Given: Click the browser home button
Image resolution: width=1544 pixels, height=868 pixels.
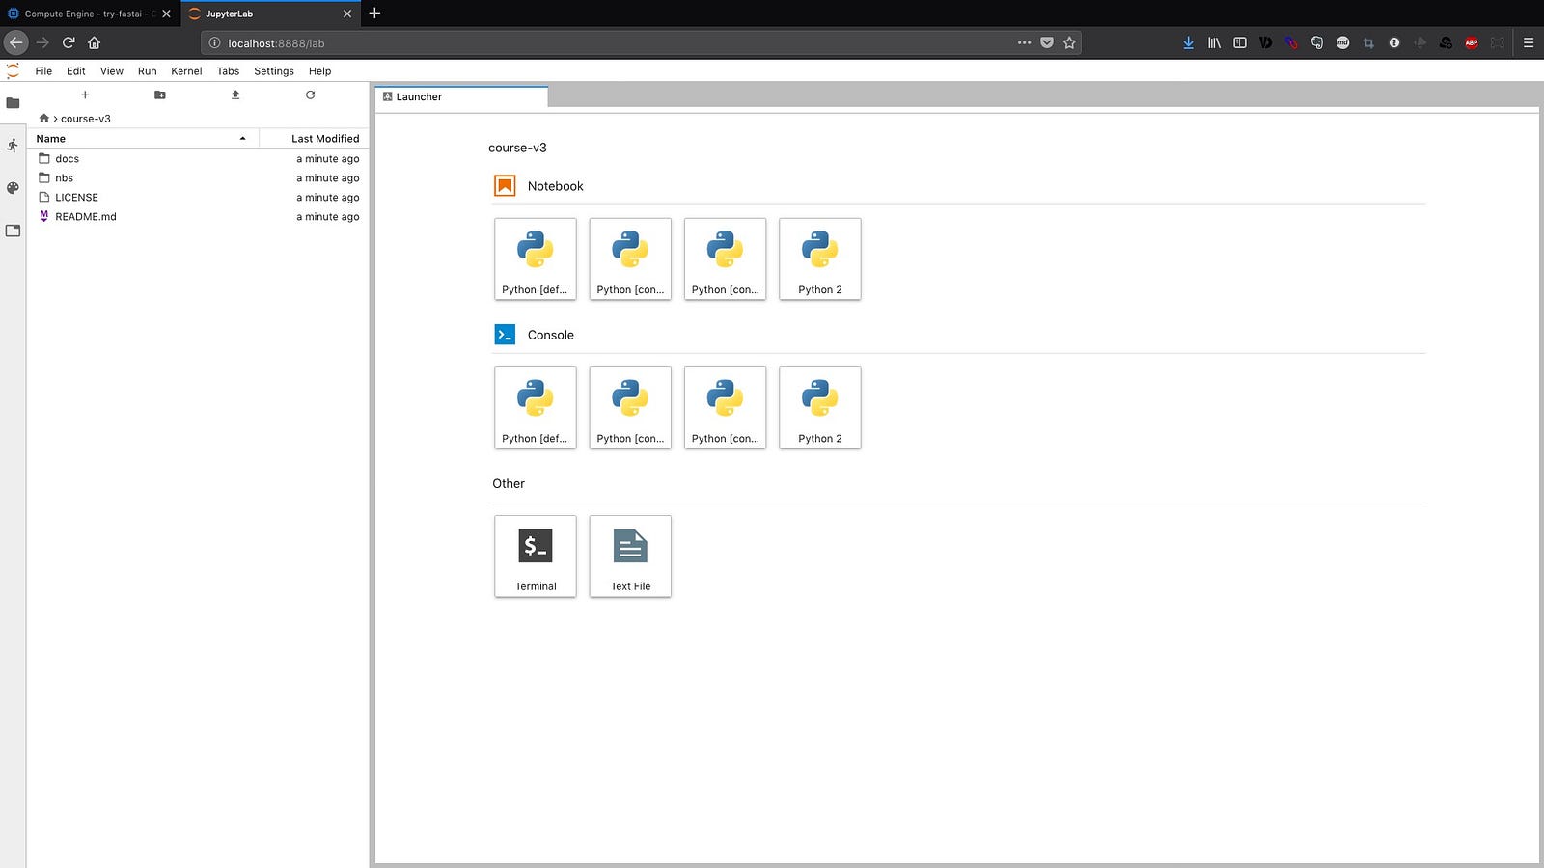Looking at the screenshot, I should point(94,42).
